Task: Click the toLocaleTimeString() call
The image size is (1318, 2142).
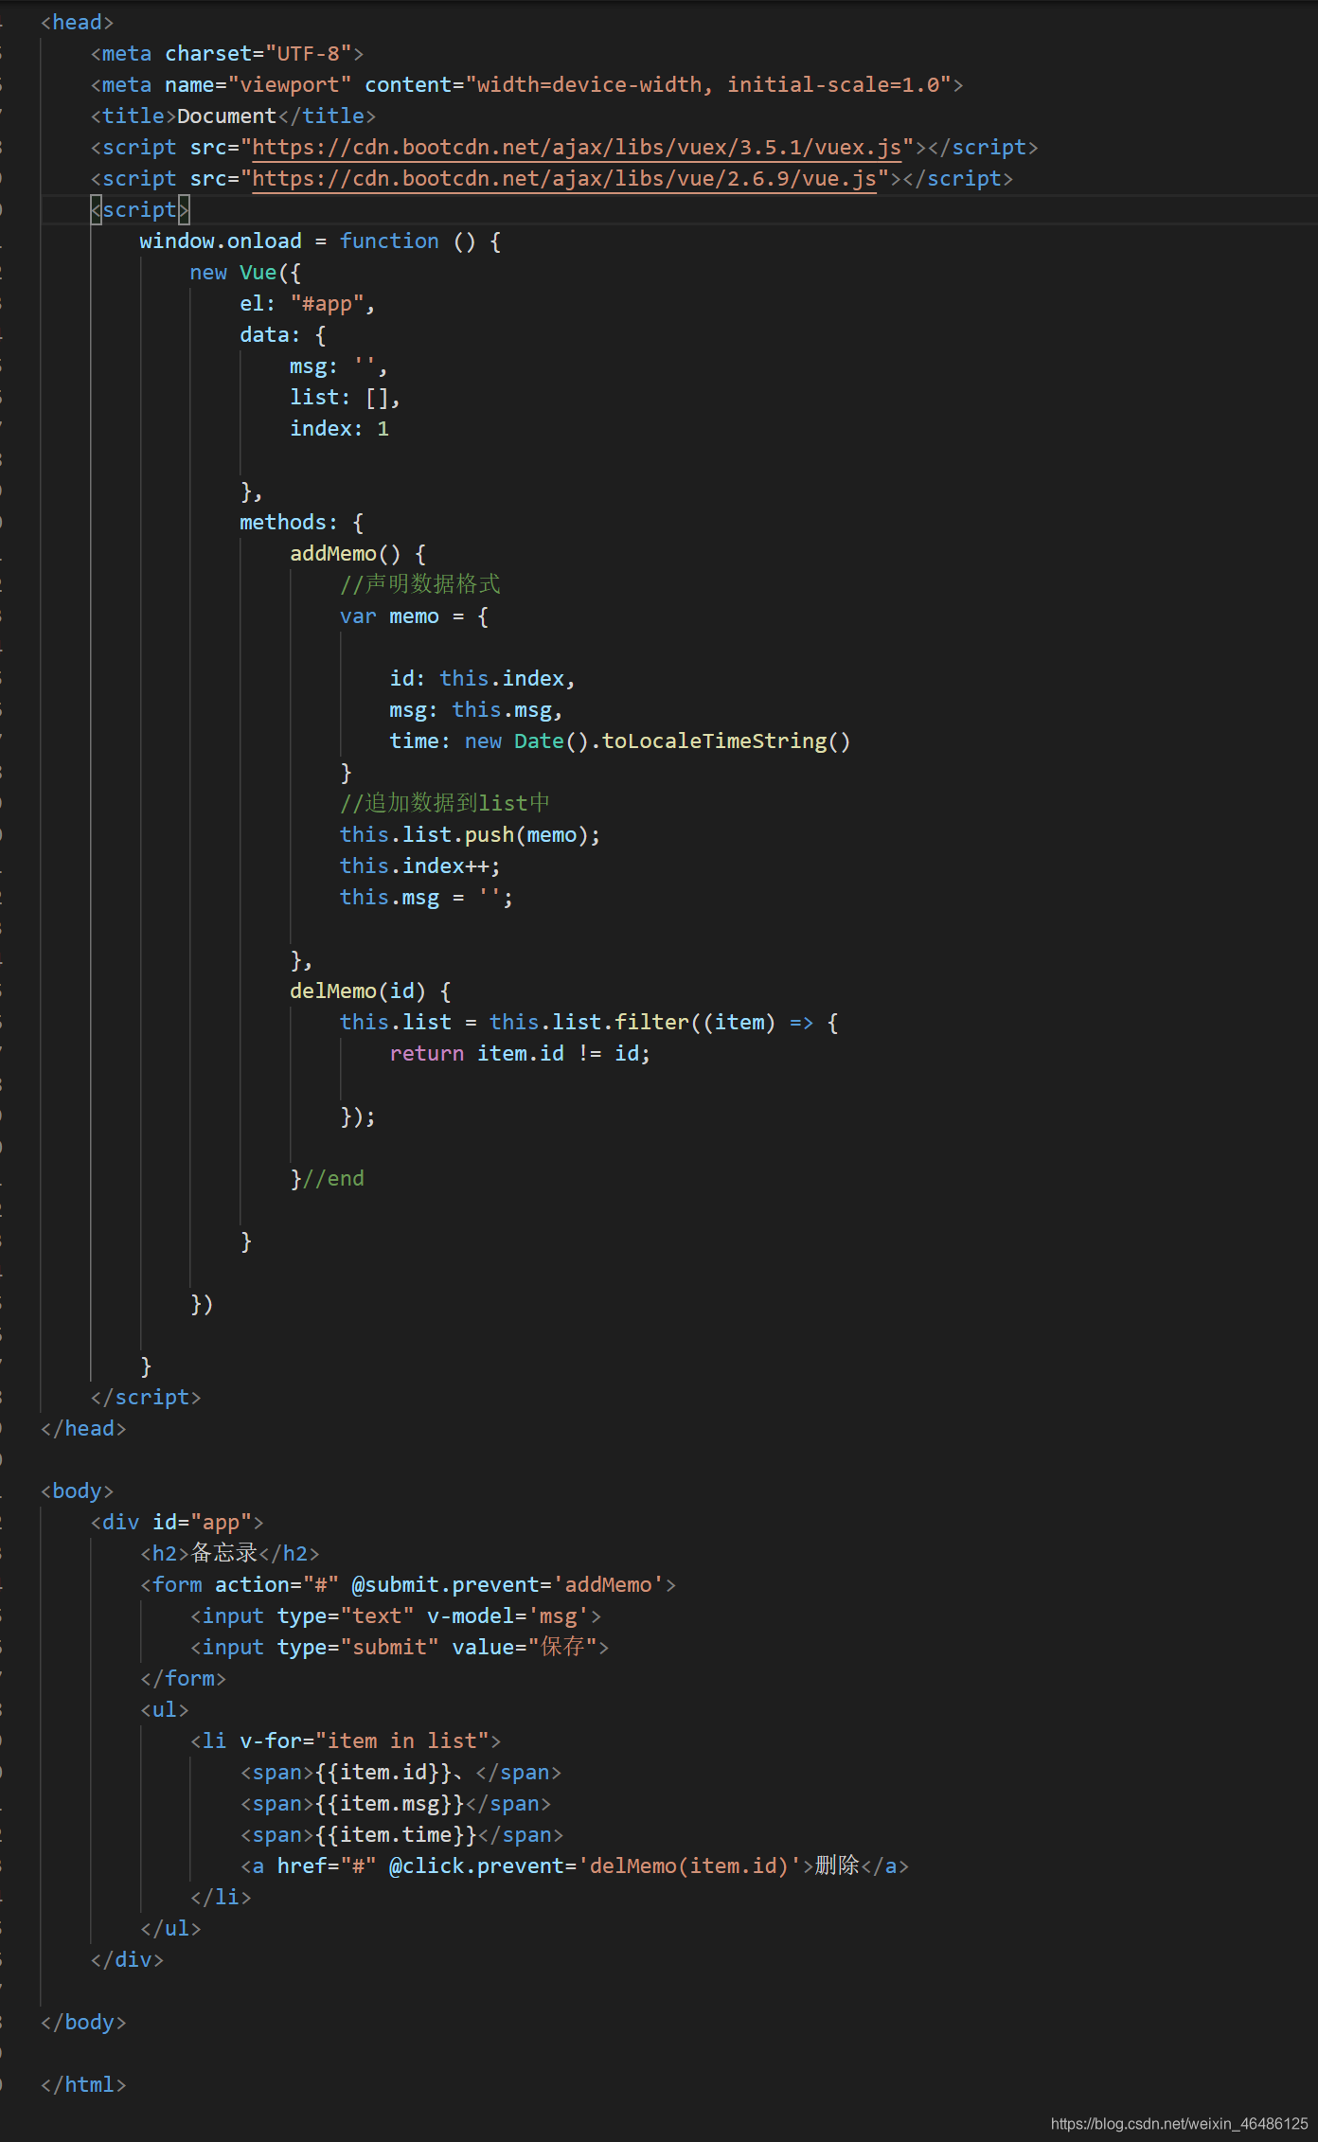Action: pos(726,741)
